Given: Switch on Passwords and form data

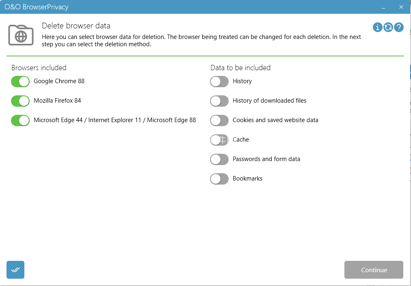Looking at the screenshot, I should [x=219, y=159].
